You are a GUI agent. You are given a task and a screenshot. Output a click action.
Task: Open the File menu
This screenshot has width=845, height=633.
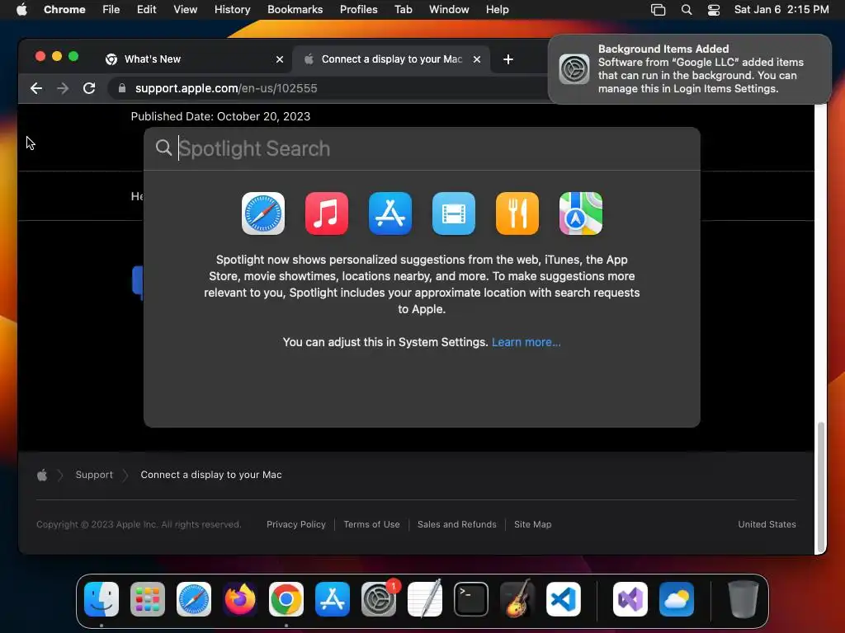(x=111, y=9)
